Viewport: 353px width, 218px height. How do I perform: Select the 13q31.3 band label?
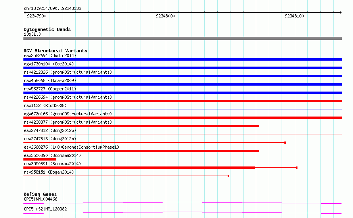click(x=32, y=34)
